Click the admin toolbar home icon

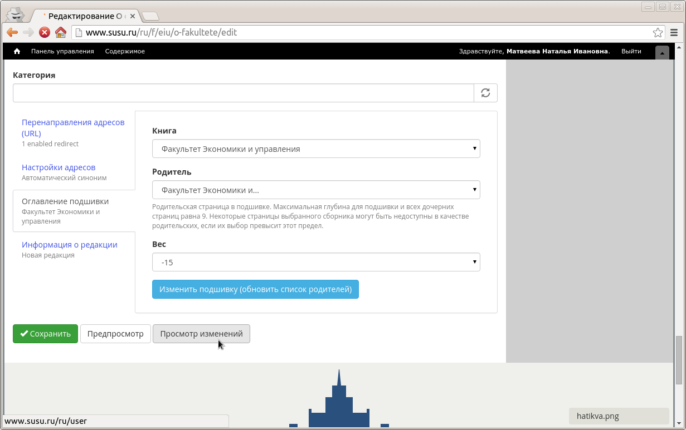17,51
